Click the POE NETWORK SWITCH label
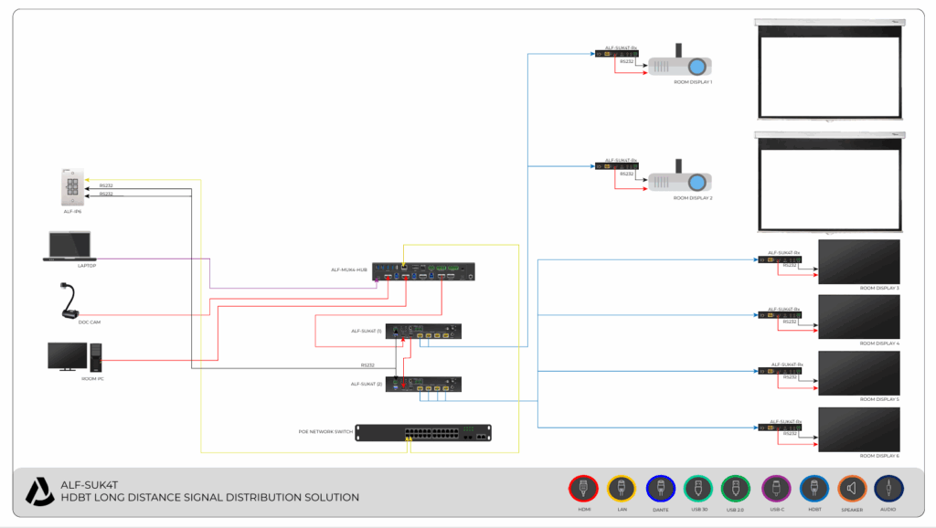 pos(326,431)
